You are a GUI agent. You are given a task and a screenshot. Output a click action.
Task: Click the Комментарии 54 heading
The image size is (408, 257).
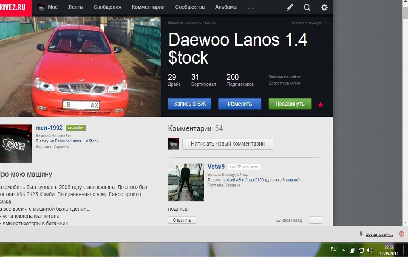point(195,128)
